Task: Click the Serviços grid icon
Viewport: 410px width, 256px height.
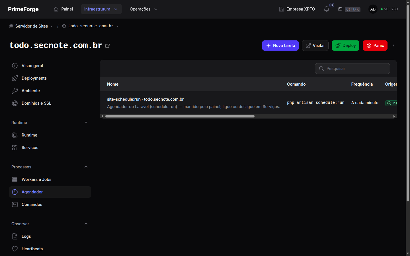Action: tap(15, 148)
